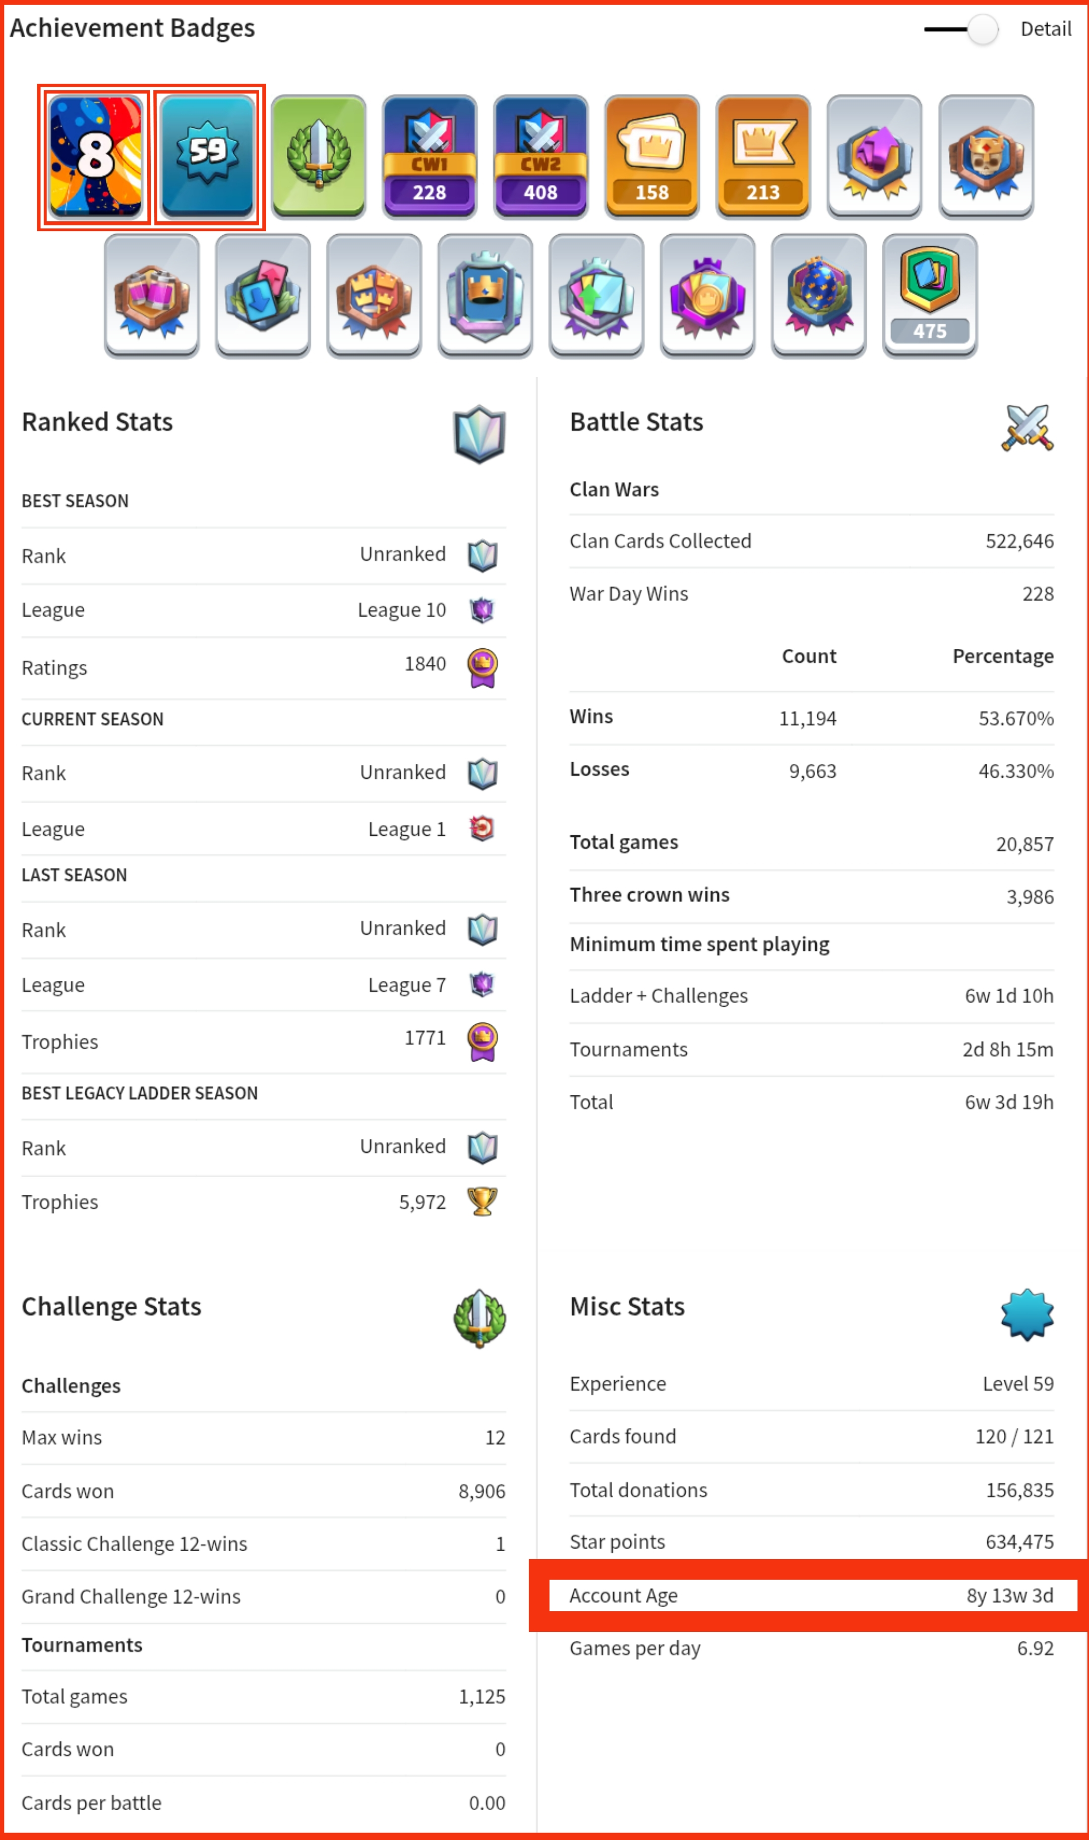Open the CW1 228 badge
This screenshot has width=1089, height=1840.
[x=429, y=156]
